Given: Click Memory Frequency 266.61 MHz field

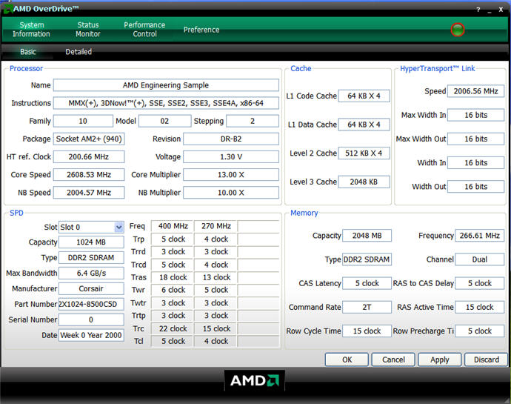Looking at the screenshot, I should (x=480, y=236).
